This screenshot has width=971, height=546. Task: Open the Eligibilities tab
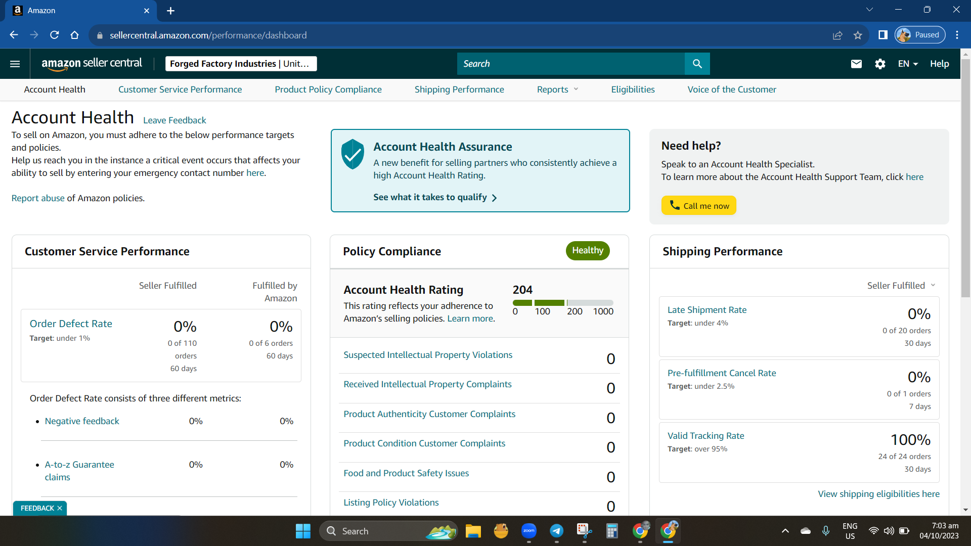633,89
